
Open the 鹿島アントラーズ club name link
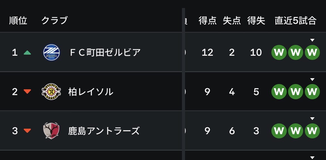click(104, 131)
